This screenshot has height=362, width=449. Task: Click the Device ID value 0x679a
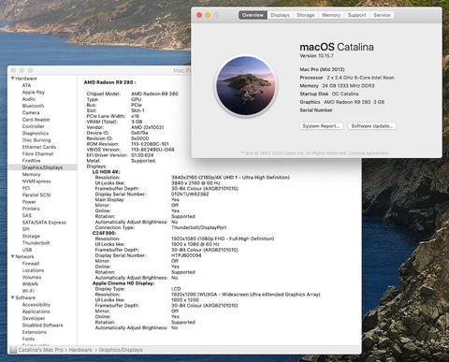pos(139,133)
